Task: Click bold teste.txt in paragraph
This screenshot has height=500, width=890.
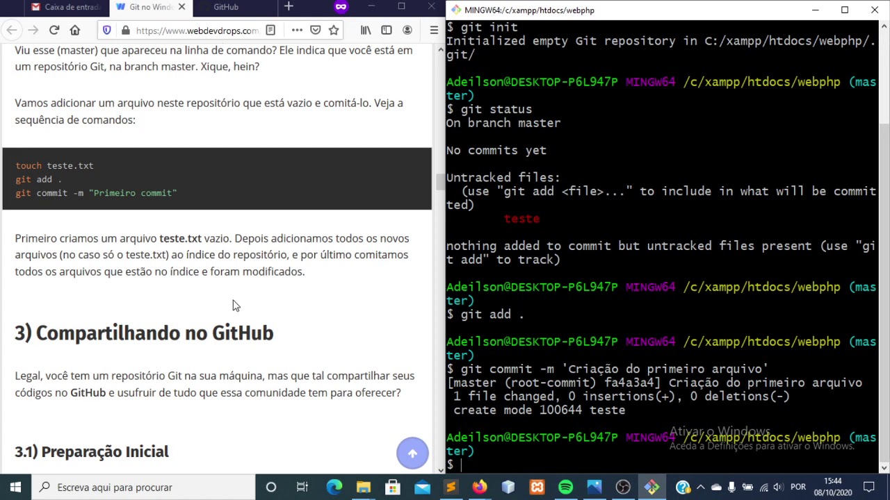Action: 180,239
